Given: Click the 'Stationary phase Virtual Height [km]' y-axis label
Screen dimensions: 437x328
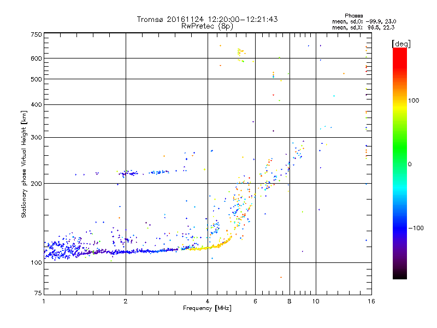Looking at the screenshot, I should coord(23,165).
